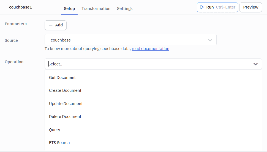Pick the Update Document option
The width and height of the screenshot is (267, 152).
(66, 104)
